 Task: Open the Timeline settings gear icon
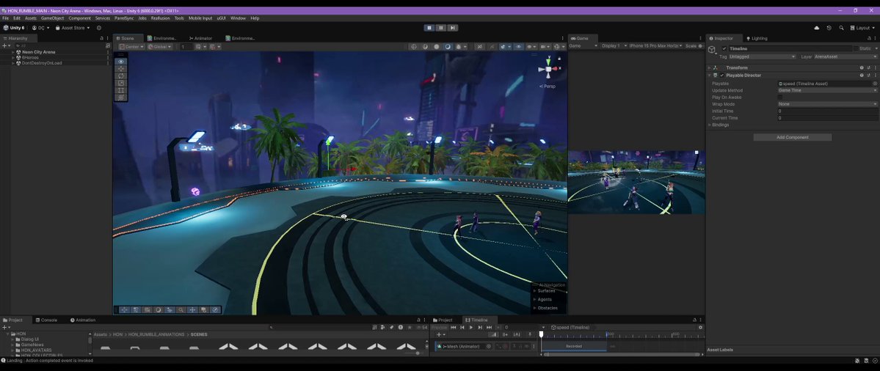pos(700,327)
